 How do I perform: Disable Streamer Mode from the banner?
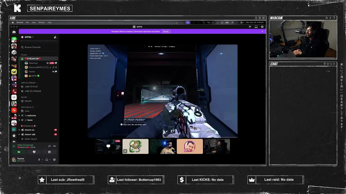pos(166,32)
